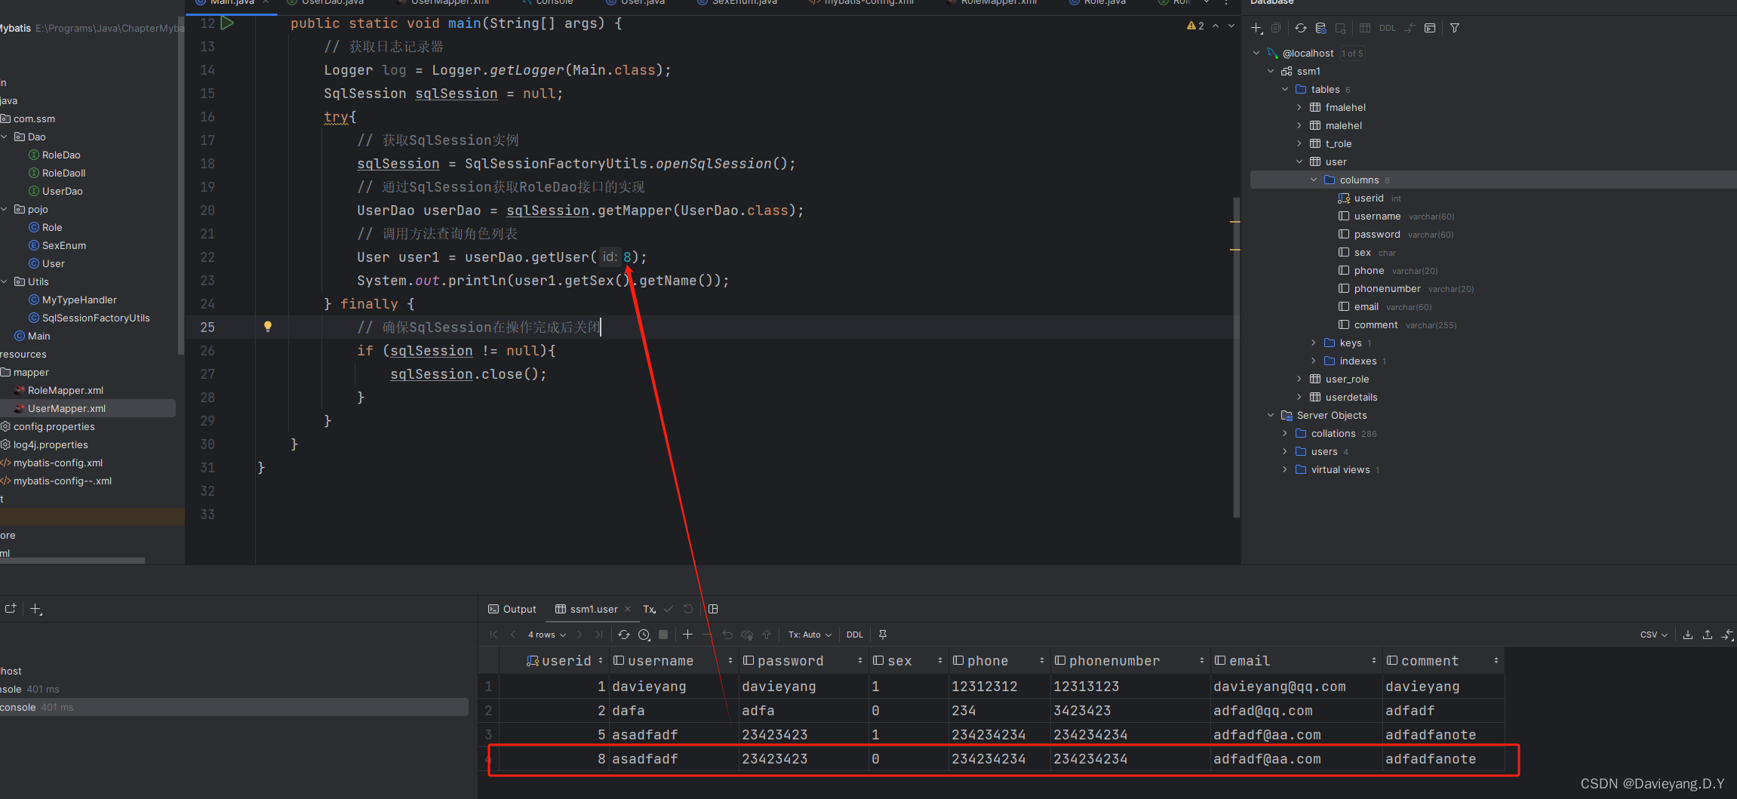Open SexEnum in pojo package
Image resolution: width=1737 pixels, height=799 pixels.
point(64,245)
